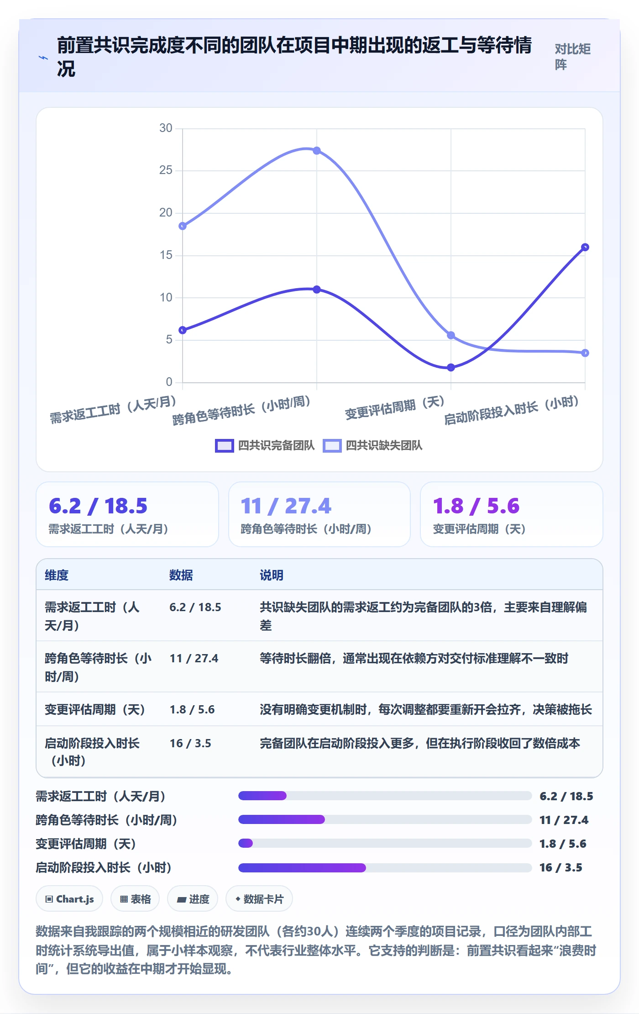The height and width of the screenshot is (1014, 639).
Task: Select the 11 / 27.4 data card
Action: click(x=319, y=514)
